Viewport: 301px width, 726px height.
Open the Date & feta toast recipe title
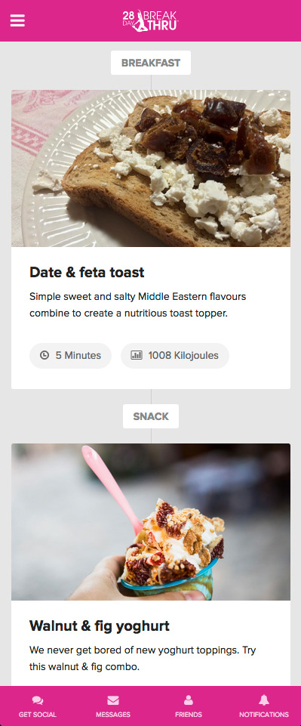pos(87,272)
